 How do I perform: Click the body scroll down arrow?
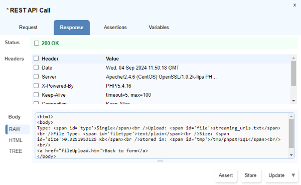[291, 155]
